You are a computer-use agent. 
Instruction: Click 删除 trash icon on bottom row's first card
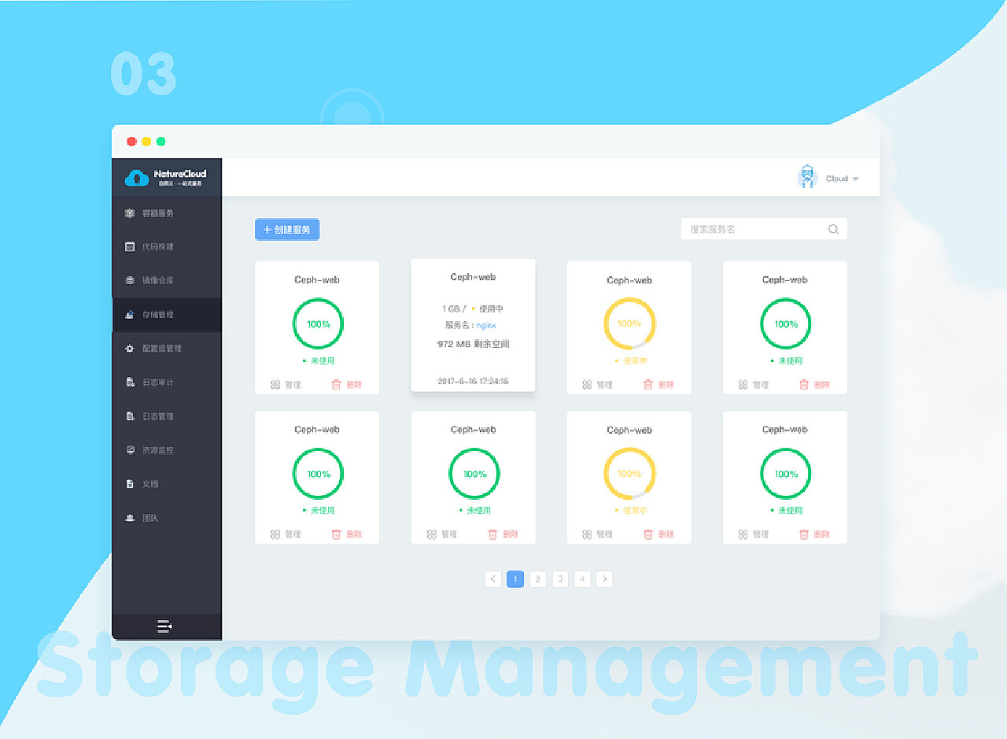pyautogui.click(x=336, y=534)
